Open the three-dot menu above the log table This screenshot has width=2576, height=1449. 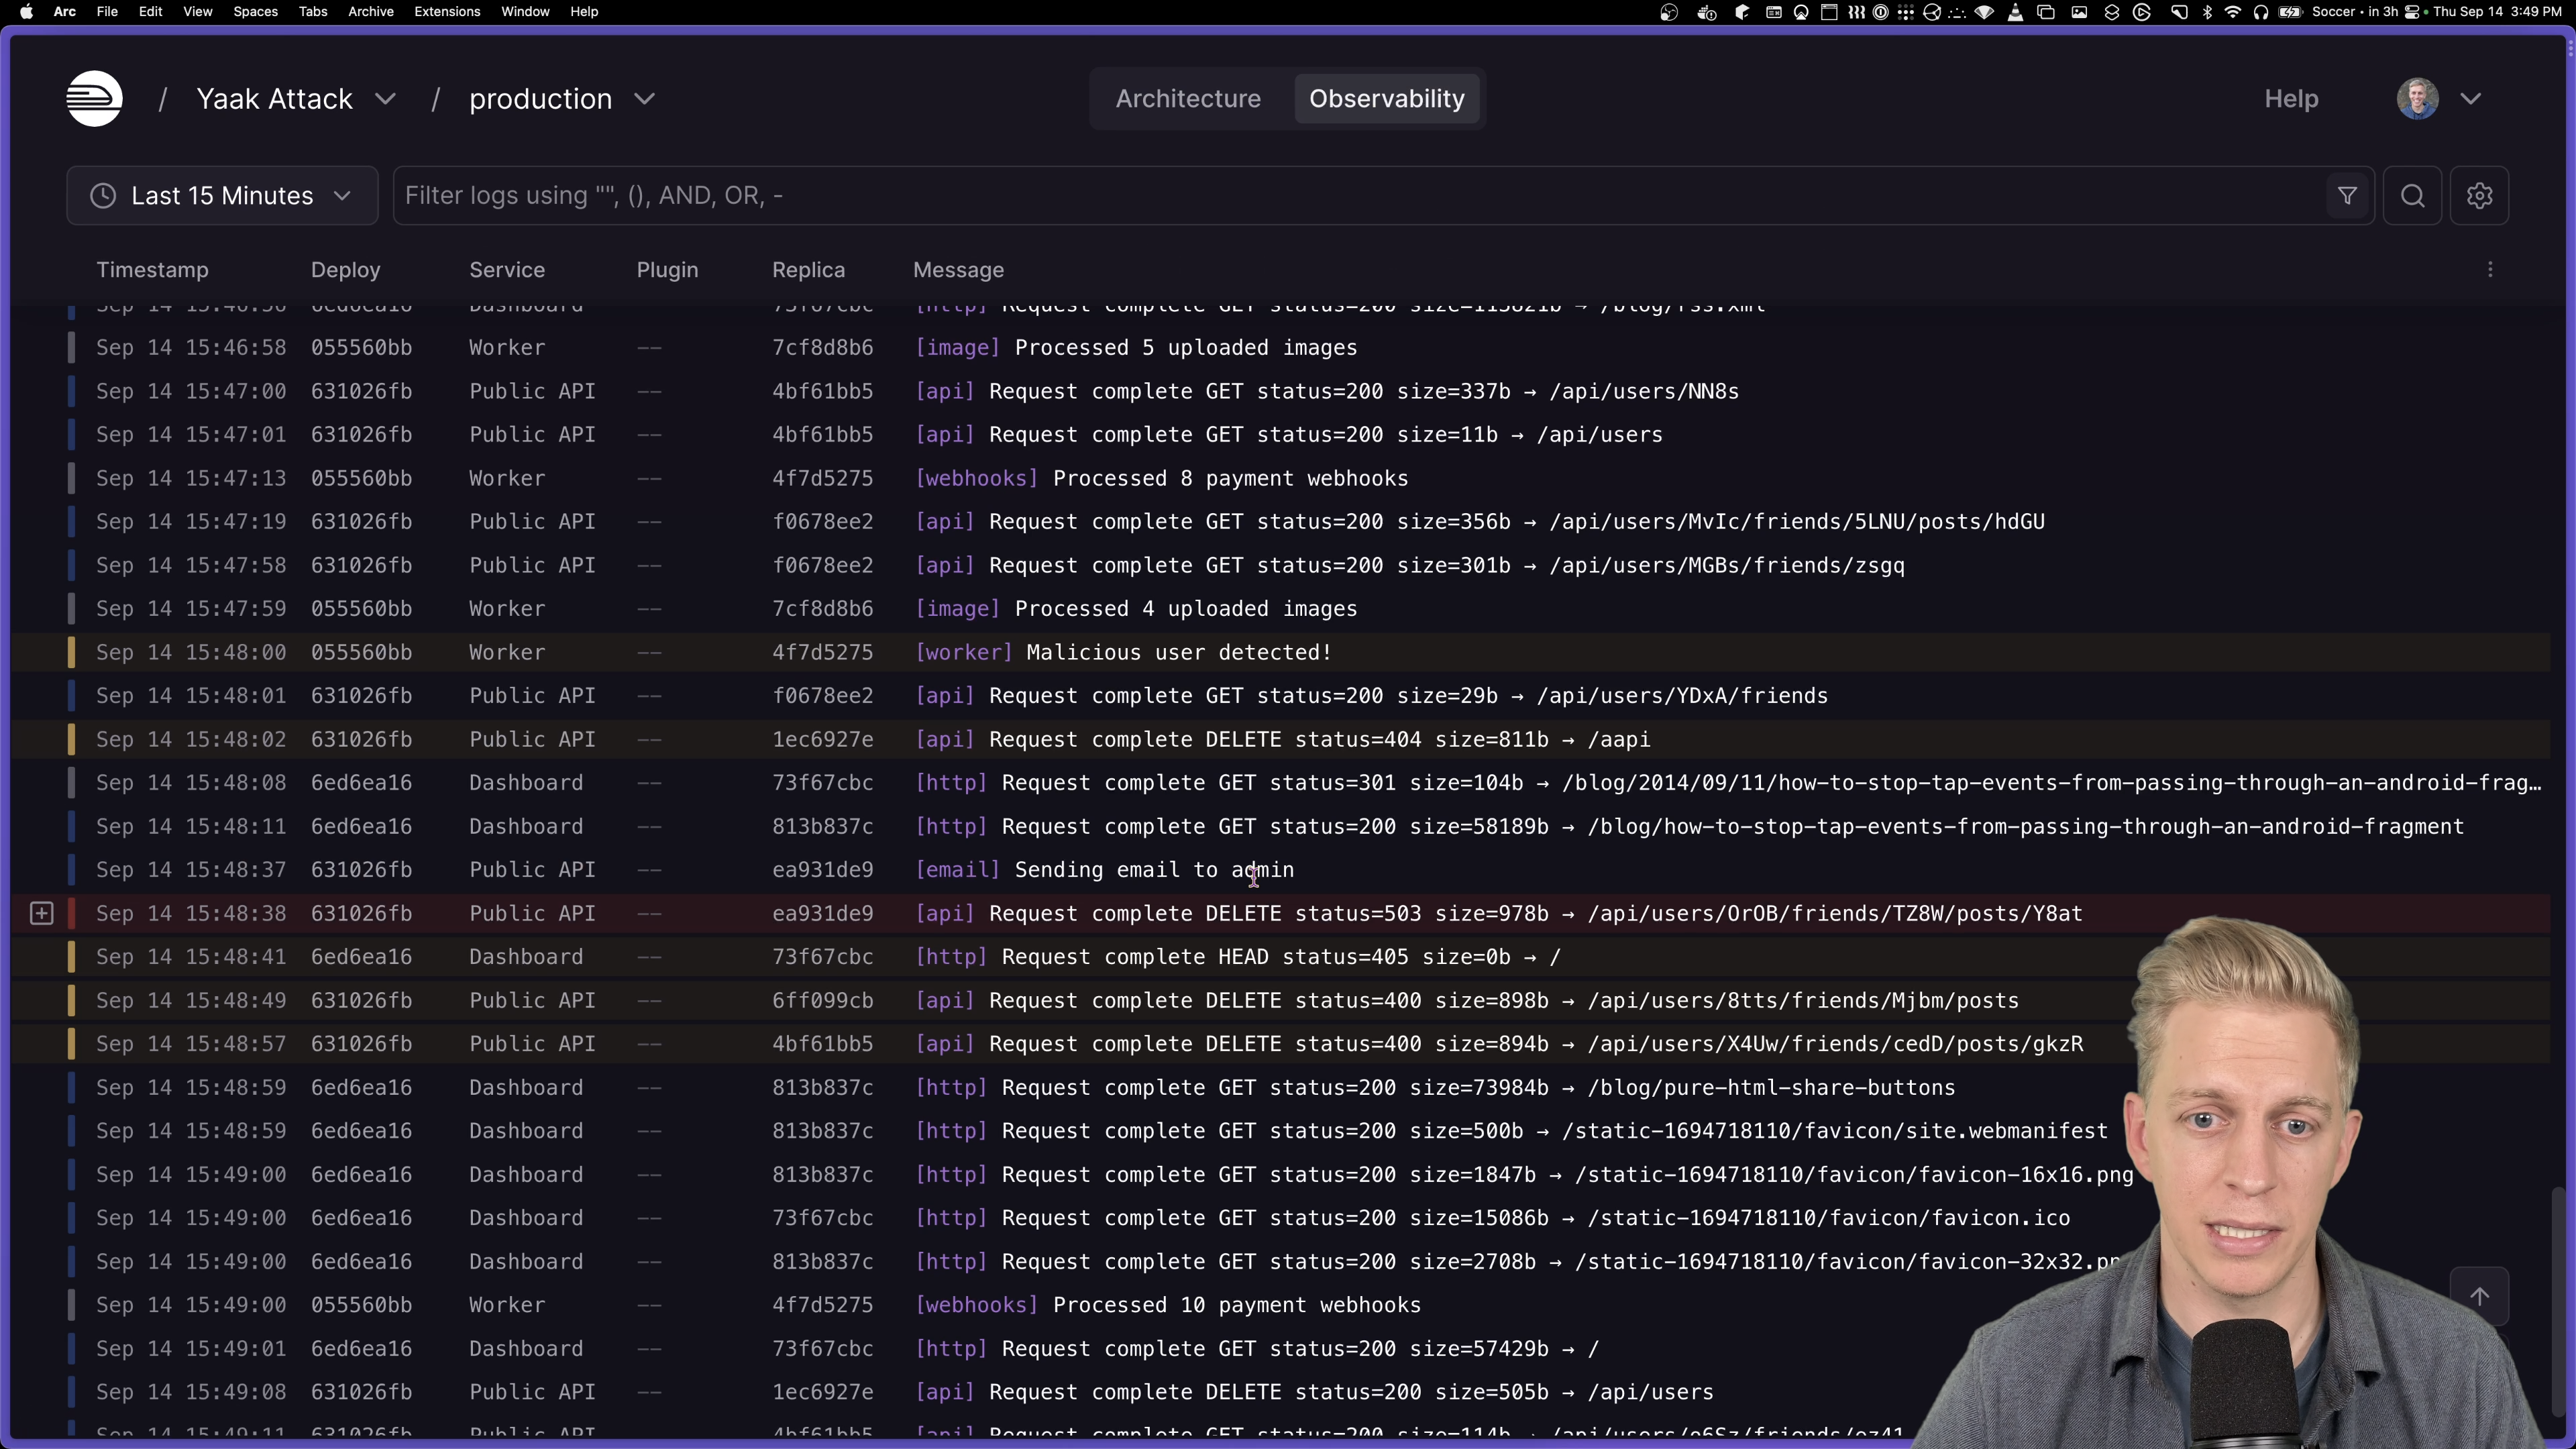(2489, 270)
